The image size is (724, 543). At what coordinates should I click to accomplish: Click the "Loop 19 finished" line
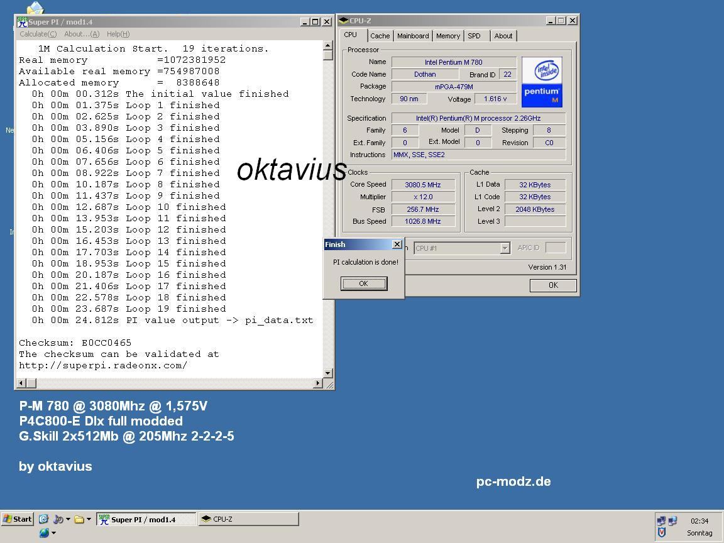click(128, 309)
